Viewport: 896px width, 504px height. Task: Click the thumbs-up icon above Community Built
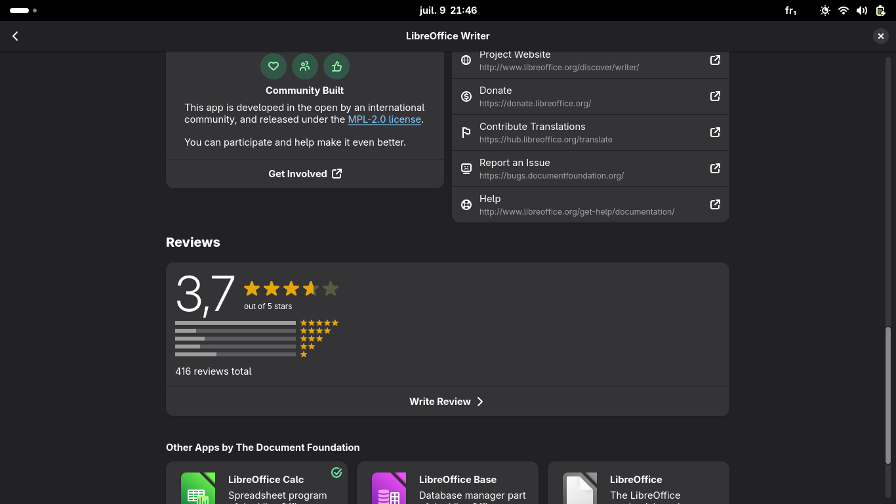pyautogui.click(x=336, y=66)
